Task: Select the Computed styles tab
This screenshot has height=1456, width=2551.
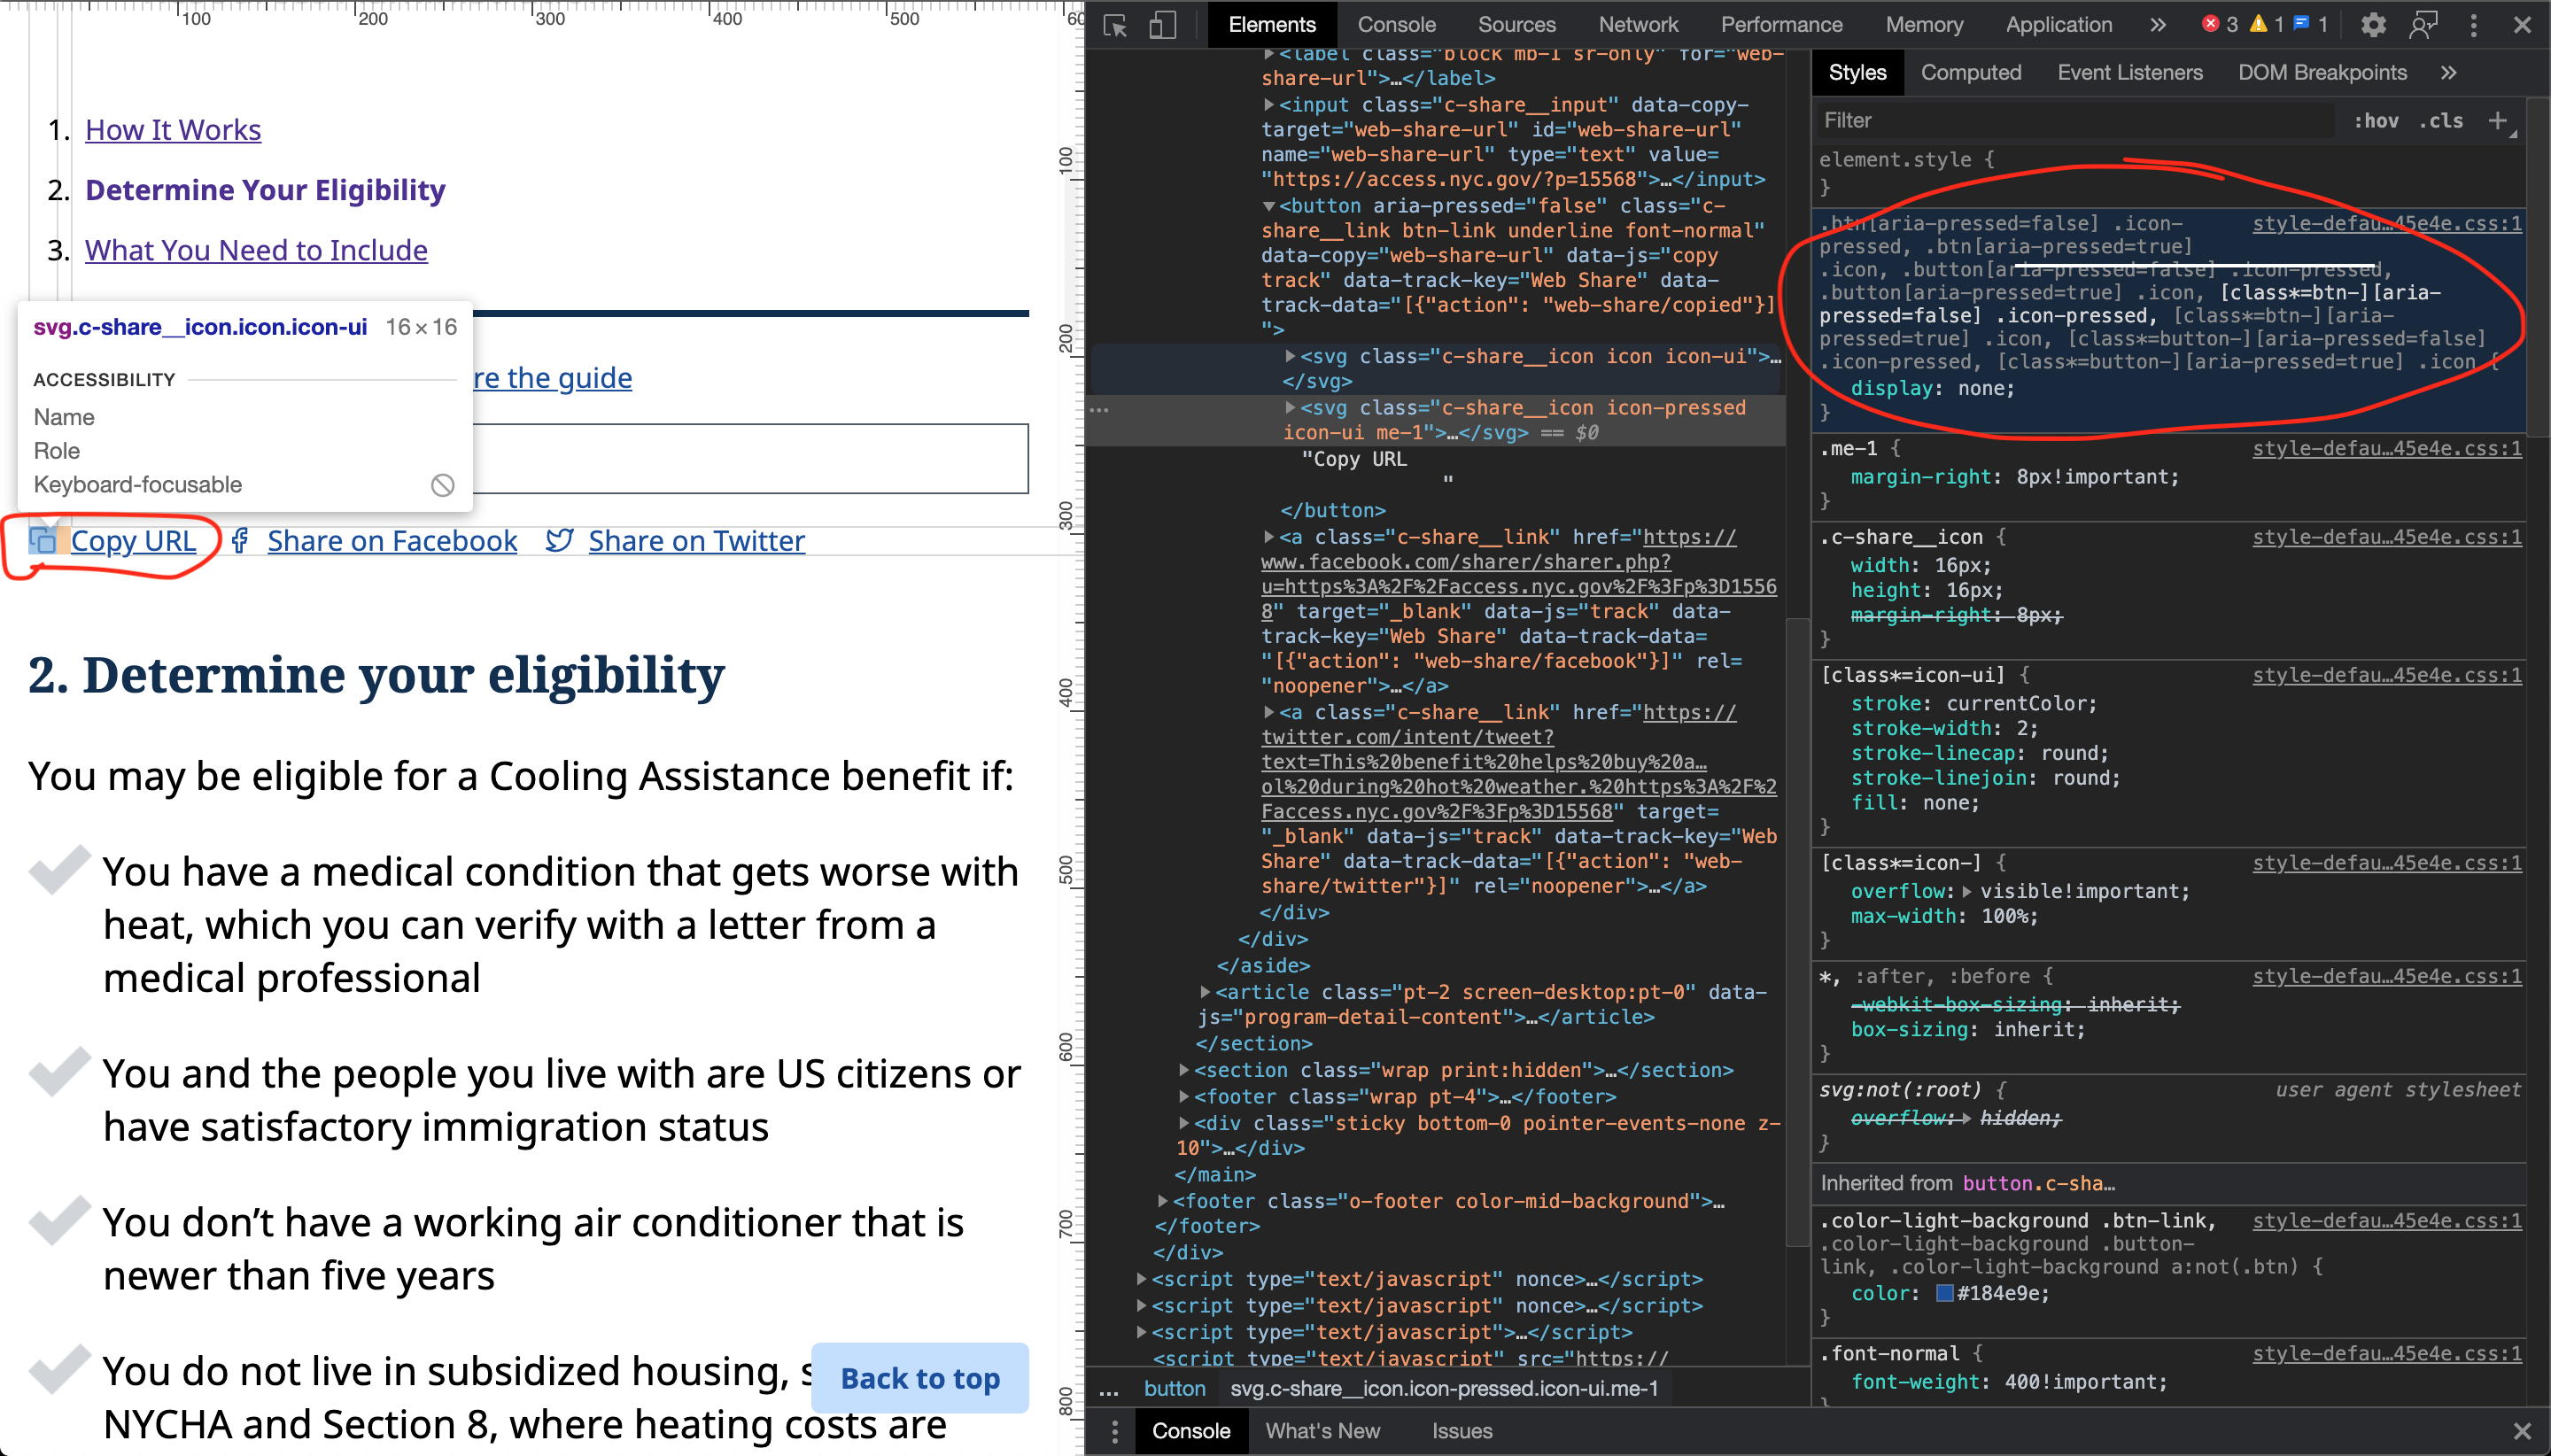Action: click(1970, 73)
